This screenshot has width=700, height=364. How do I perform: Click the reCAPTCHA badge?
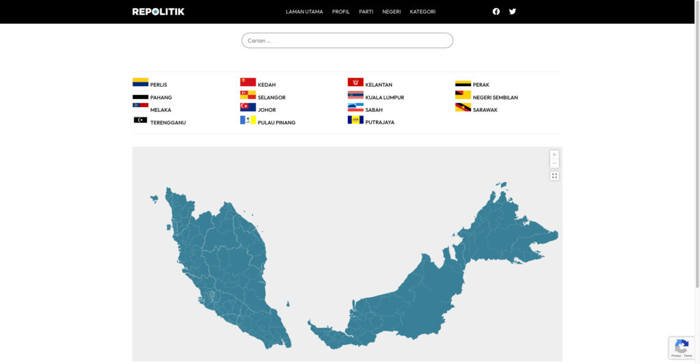click(x=681, y=348)
